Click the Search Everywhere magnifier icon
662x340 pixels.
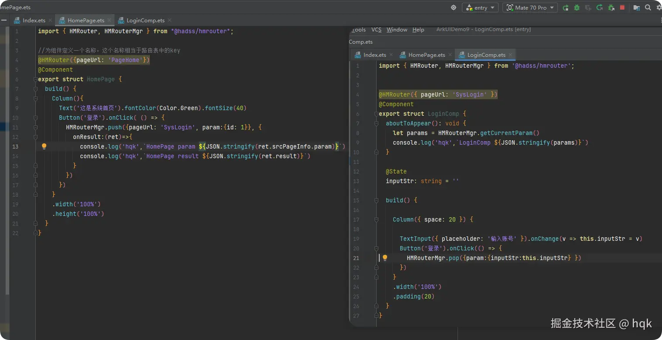pyautogui.click(x=648, y=7)
